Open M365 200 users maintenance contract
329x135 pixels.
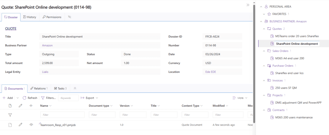point(294,117)
